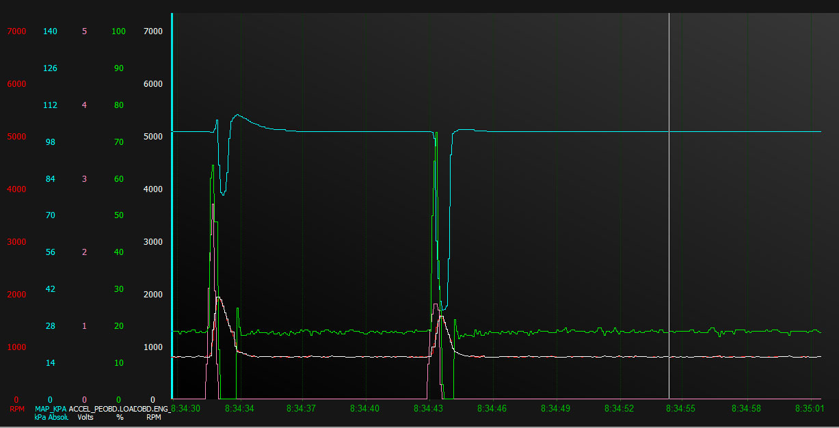The image size is (839, 428).
Task: Click the red 3000 RPM scale value
Action: 16,242
